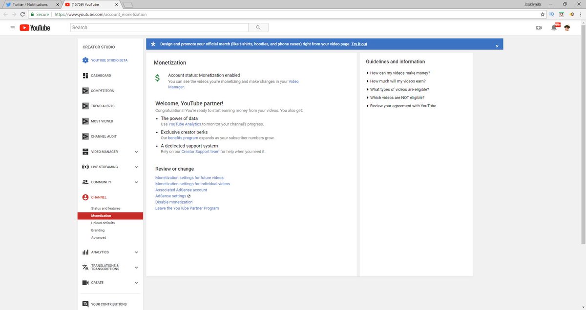Screen dimensions: 586x310
Task: Click the Trend Alerts sidebar icon
Action: [85, 106]
